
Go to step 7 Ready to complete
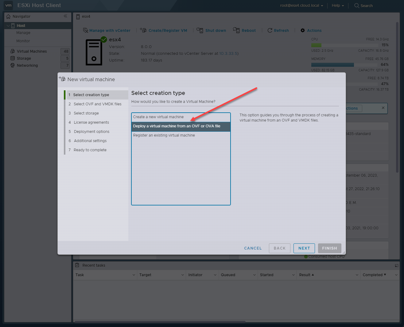click(97, 150)
